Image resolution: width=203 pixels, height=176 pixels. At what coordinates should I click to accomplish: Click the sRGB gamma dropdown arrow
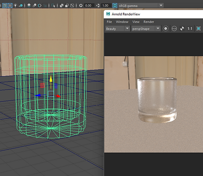(161, 5)
